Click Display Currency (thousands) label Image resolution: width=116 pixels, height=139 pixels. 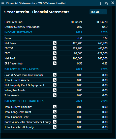click(22, 27)
